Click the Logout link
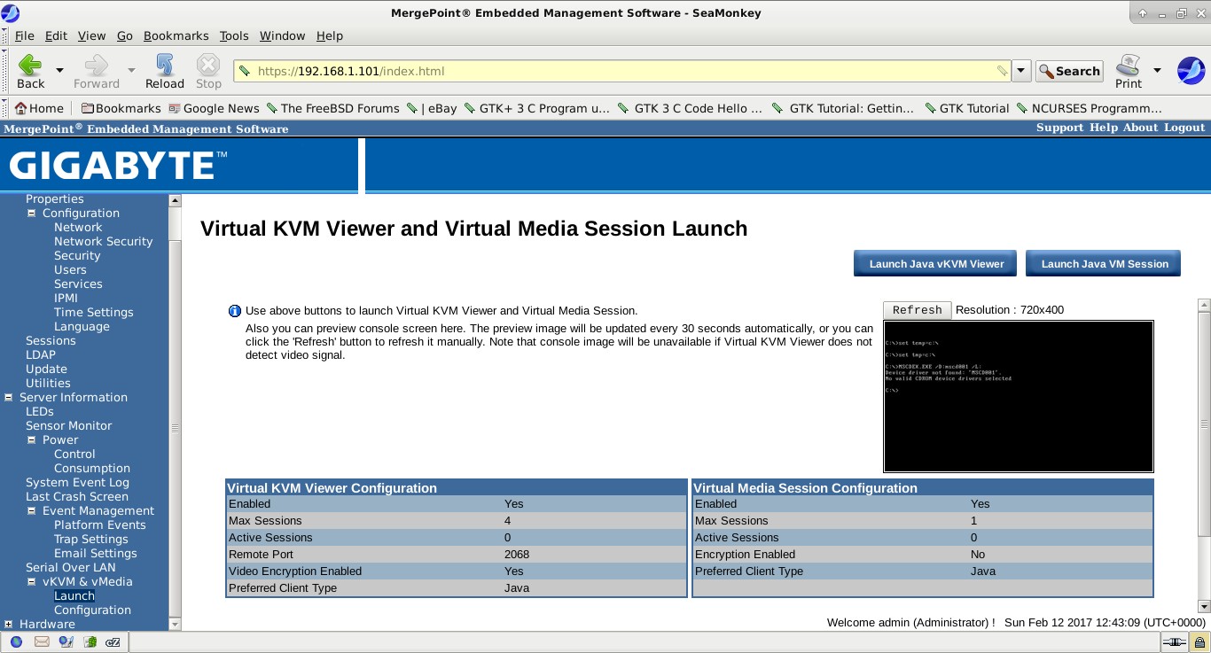The width and height of the screenshot is (1211, 653). tap(1184, 128)
